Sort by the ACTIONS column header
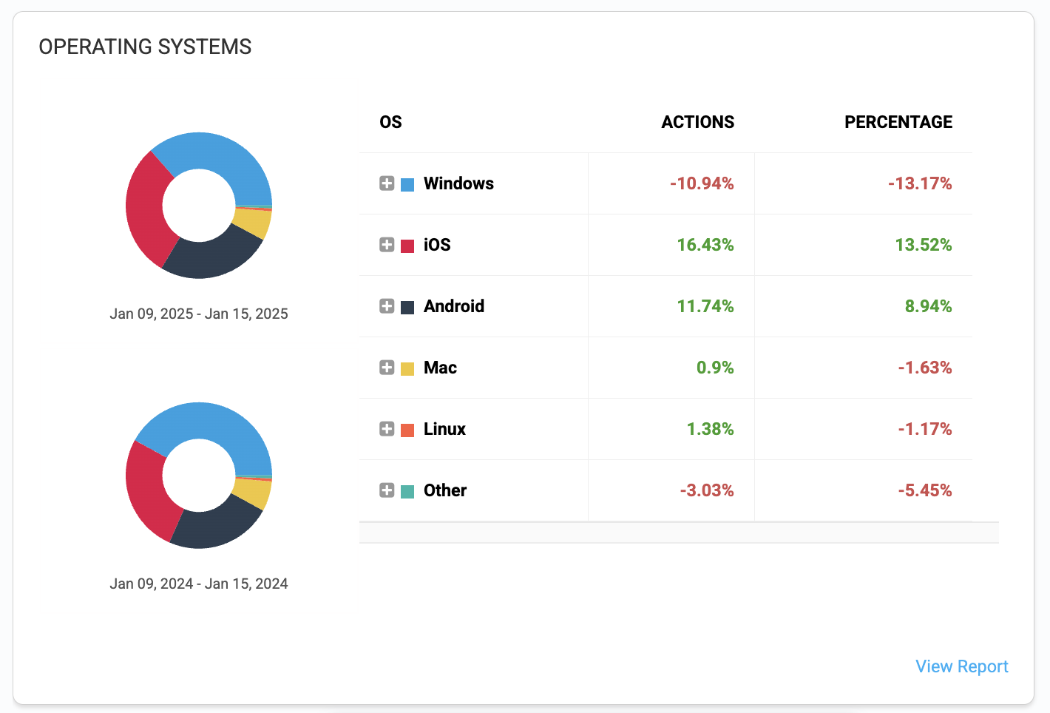 [x=697, y=122]
